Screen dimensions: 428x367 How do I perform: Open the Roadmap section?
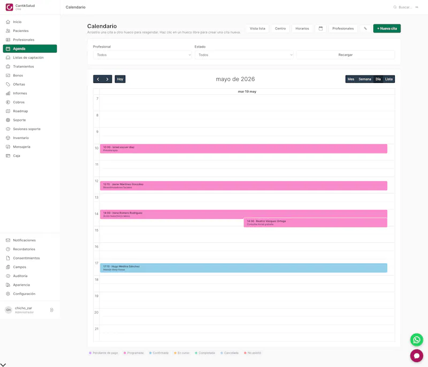pyautogui.click(x=30, y=111)
